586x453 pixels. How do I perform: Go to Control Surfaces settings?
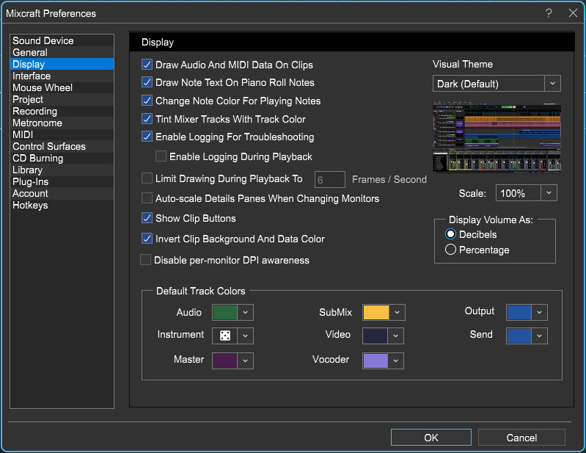coord(62,146)
